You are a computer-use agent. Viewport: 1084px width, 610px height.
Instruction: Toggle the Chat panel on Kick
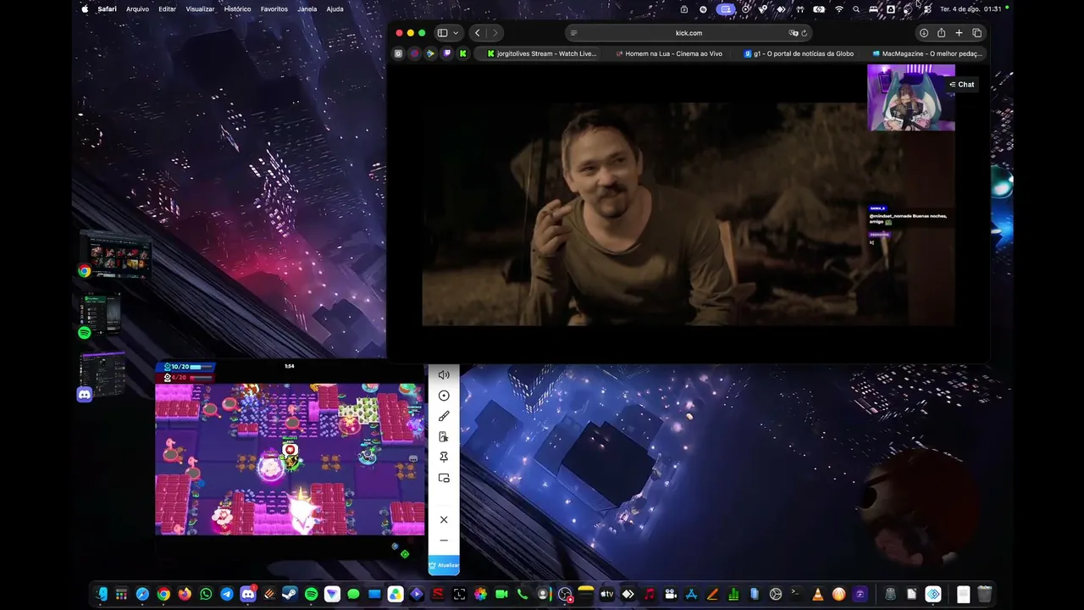[961, 85]
